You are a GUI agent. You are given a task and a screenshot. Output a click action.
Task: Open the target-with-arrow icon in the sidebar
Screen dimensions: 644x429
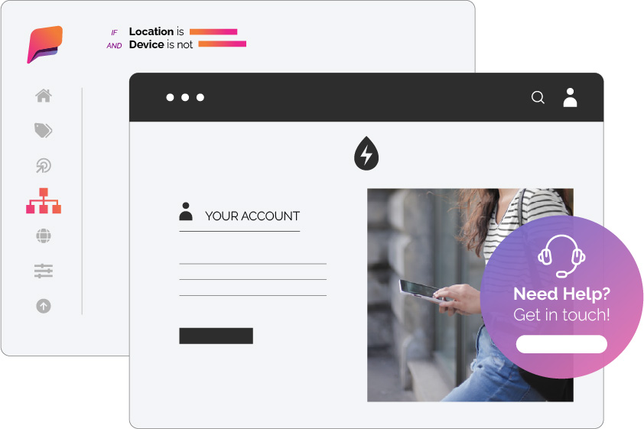coord(43,165)
